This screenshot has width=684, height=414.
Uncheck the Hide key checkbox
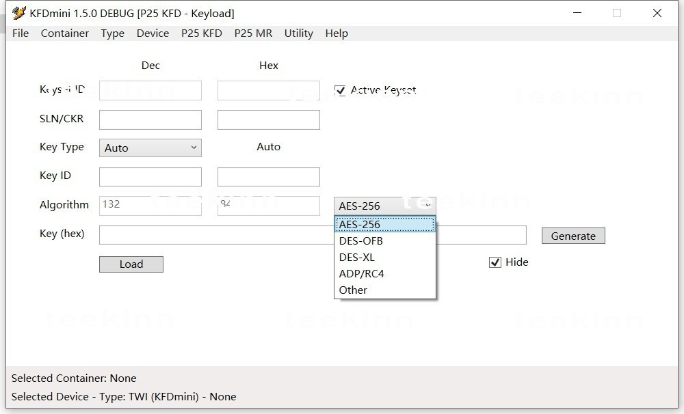point(495,262)
